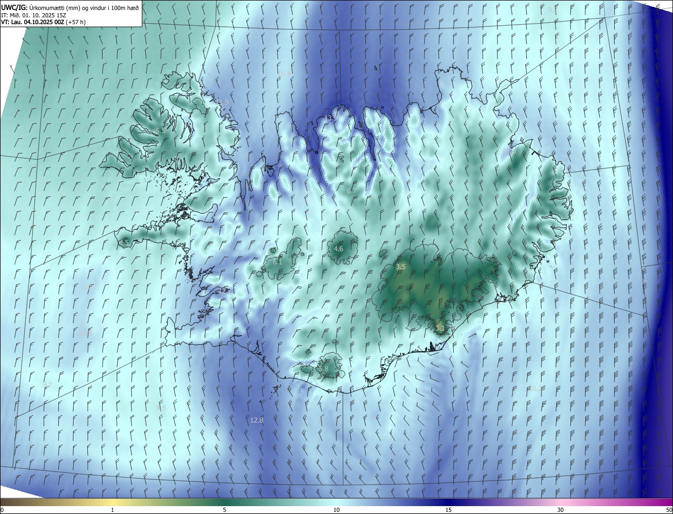Click the 12.8 value off the south coast

tap(257, 420)
